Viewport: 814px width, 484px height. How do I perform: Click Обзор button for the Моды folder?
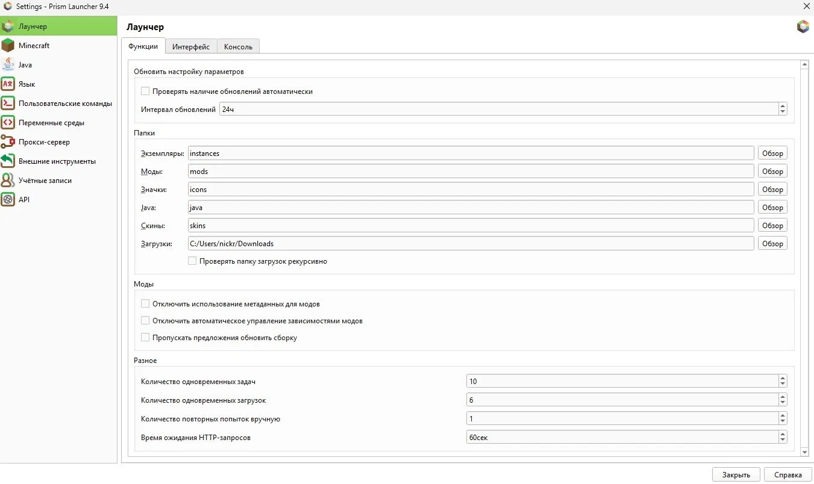pos(772,172)
